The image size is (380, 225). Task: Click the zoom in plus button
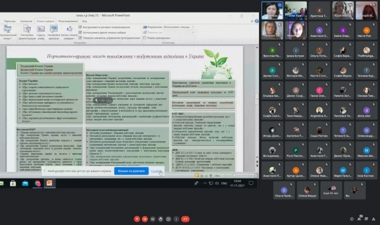(251, 175)
